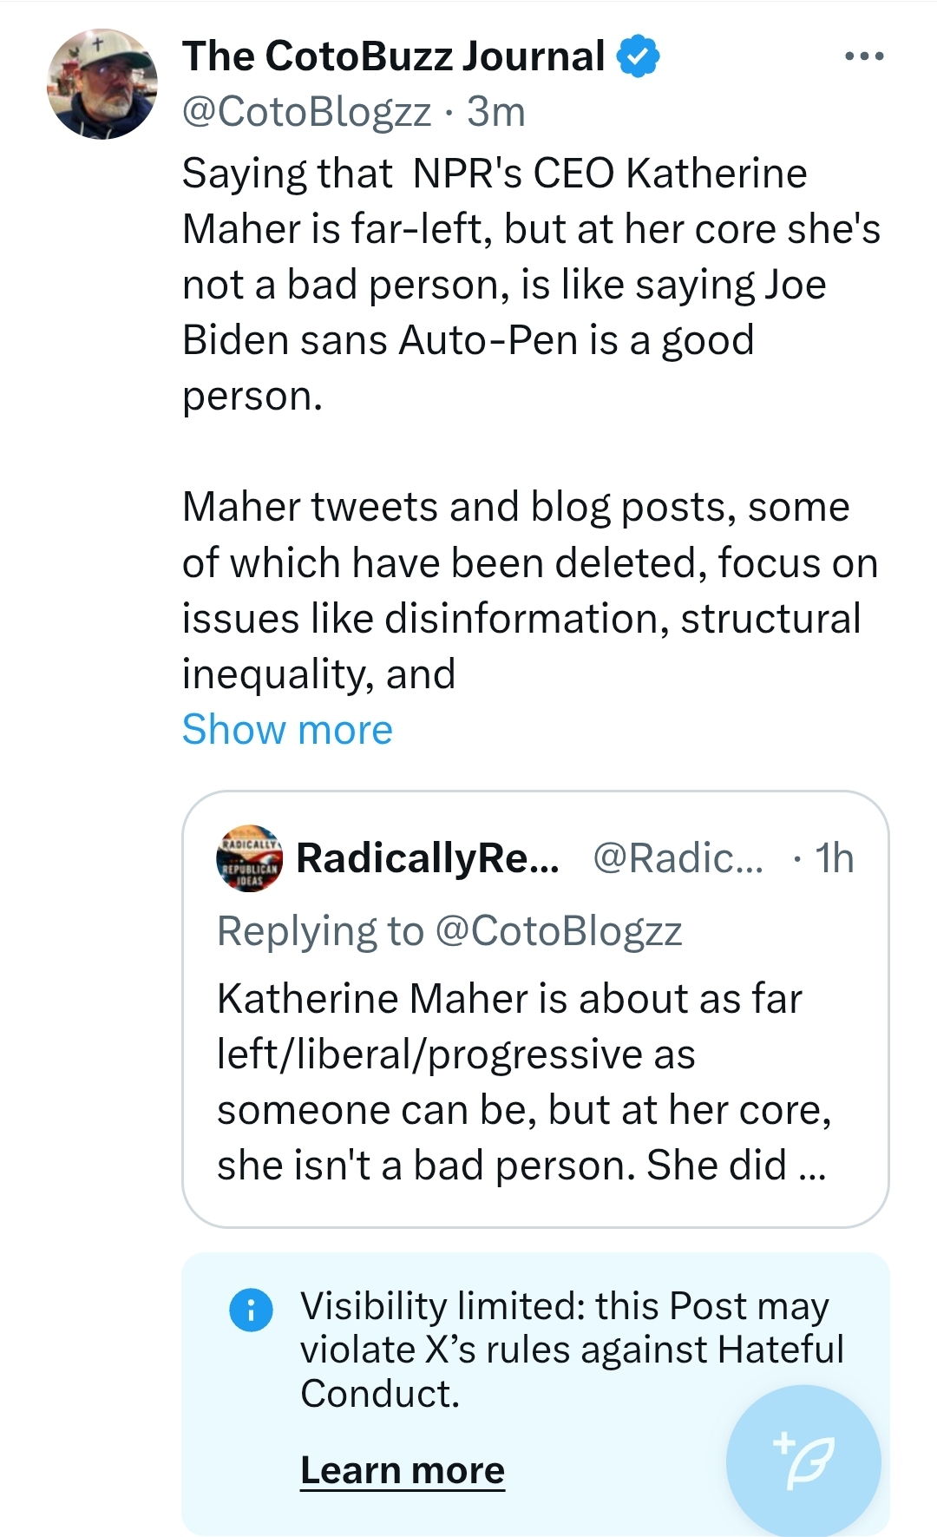Open RadicallyRe... quoted post avatar

[249, 858]
